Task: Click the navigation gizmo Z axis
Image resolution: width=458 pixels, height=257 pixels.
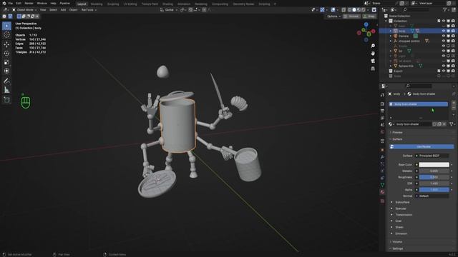Action: pos(366,25)
